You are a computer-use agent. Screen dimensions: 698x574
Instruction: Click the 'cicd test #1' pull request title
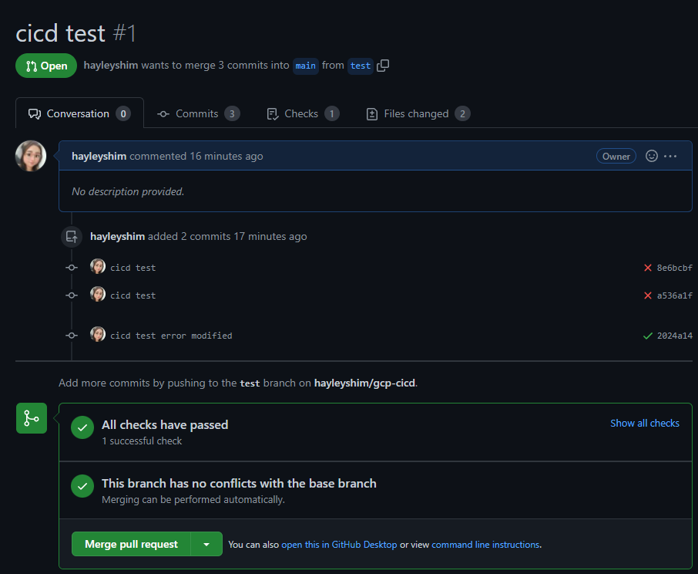pyautogui.click(x=76, y=33)
